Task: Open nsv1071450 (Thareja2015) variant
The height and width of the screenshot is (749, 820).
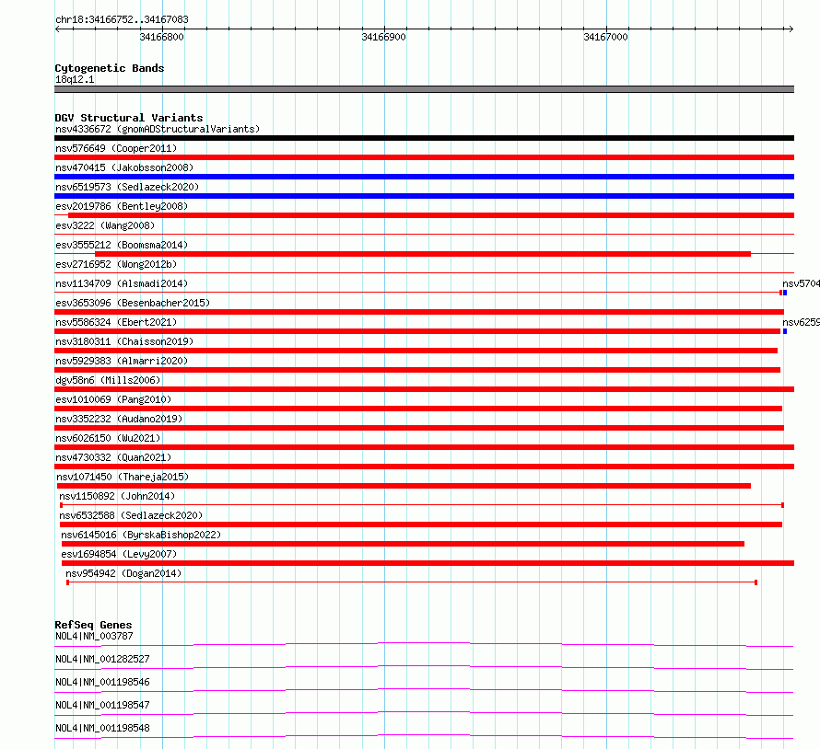Action: coord(123,477)
